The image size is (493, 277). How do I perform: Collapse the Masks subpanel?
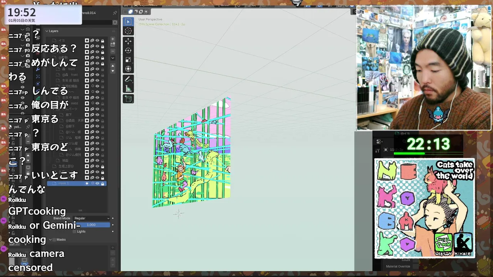tap(50, 239)
